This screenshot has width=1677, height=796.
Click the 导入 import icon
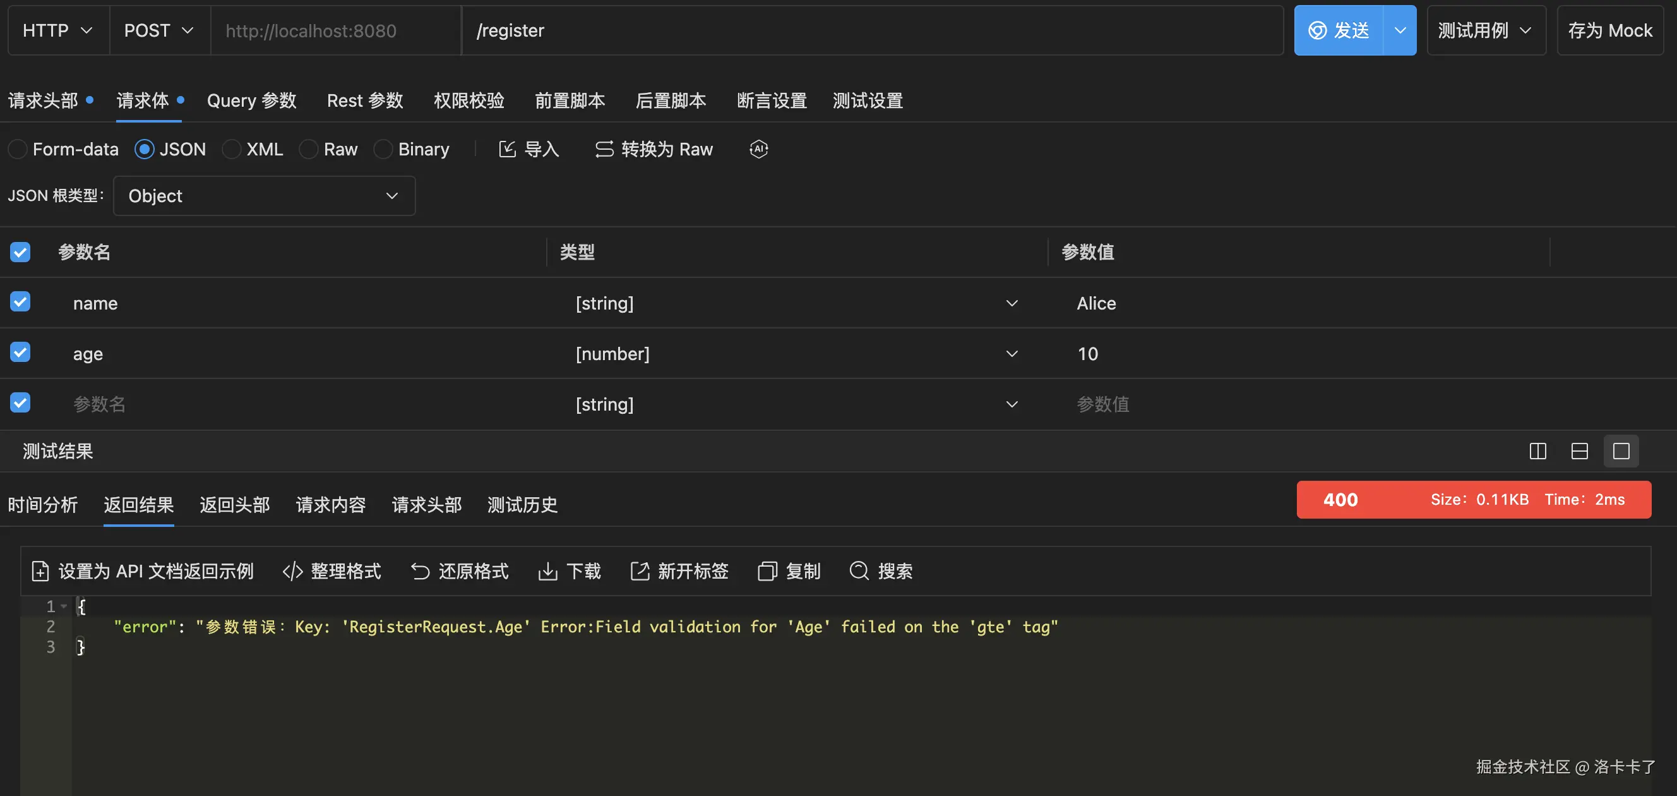pos(507,149)
